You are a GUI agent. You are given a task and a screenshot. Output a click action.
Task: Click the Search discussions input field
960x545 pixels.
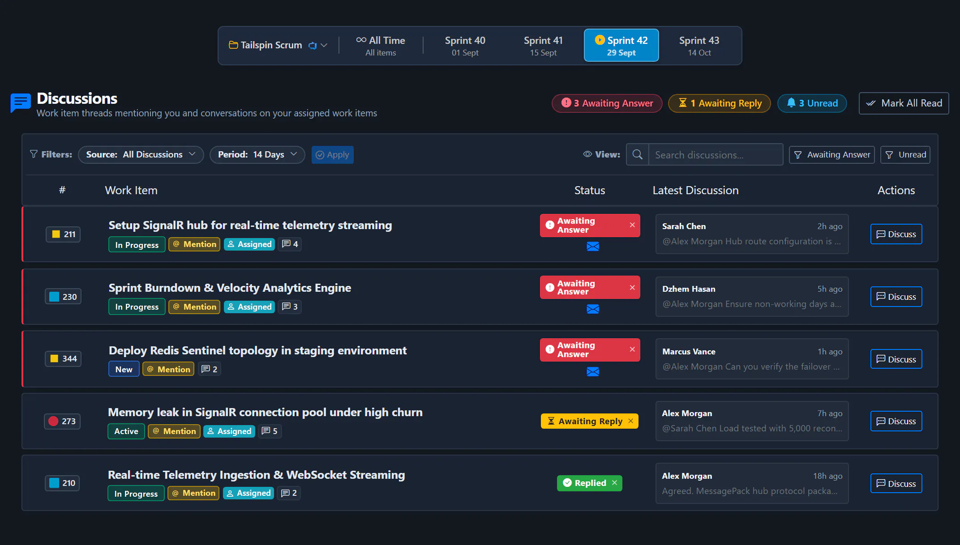tap(716, 155)
